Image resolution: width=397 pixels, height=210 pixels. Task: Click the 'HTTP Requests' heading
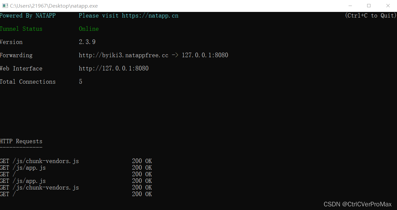21,141
